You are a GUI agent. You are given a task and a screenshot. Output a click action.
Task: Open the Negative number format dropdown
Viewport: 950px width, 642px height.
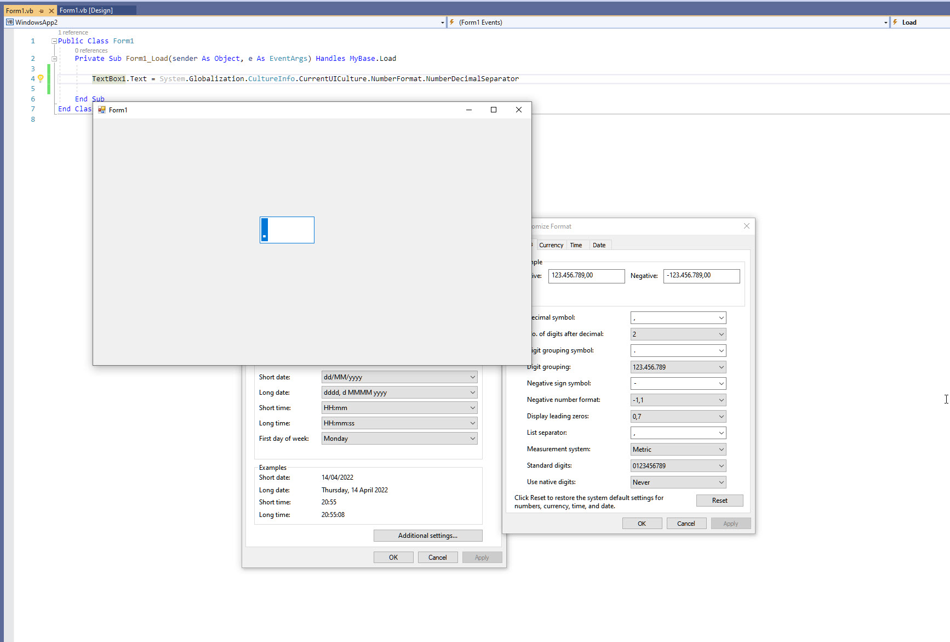[x=678, y=400]
